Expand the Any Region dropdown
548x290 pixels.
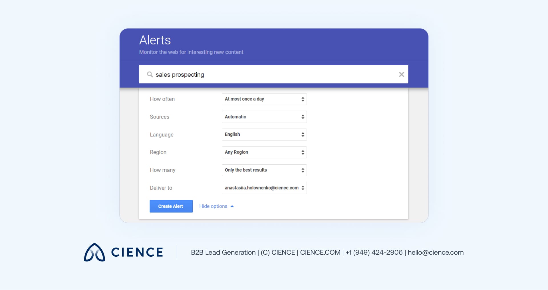(x=264, y=152)
